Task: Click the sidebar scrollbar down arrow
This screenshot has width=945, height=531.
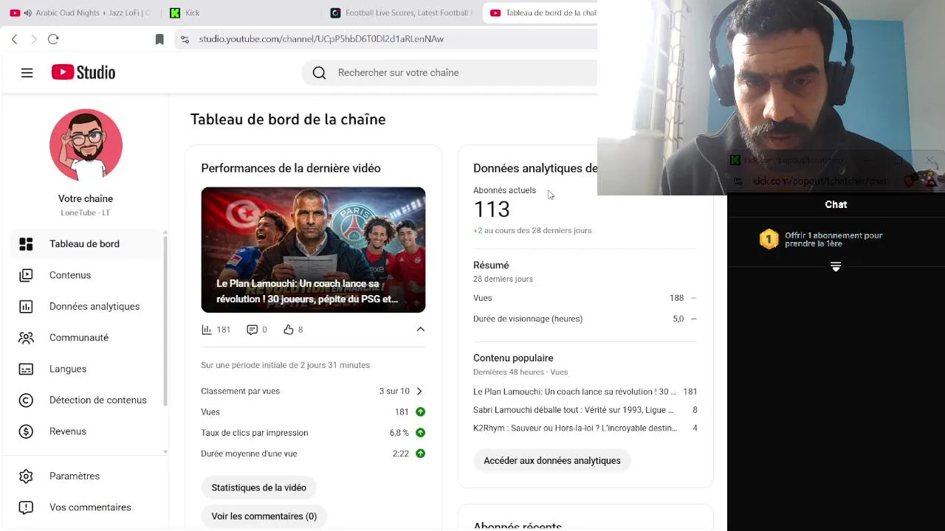Action: 165,451
